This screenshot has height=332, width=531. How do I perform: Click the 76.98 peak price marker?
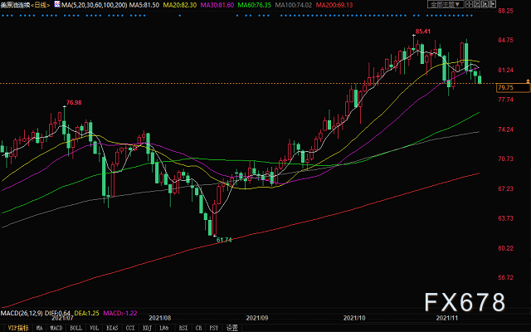click(74, 103)
